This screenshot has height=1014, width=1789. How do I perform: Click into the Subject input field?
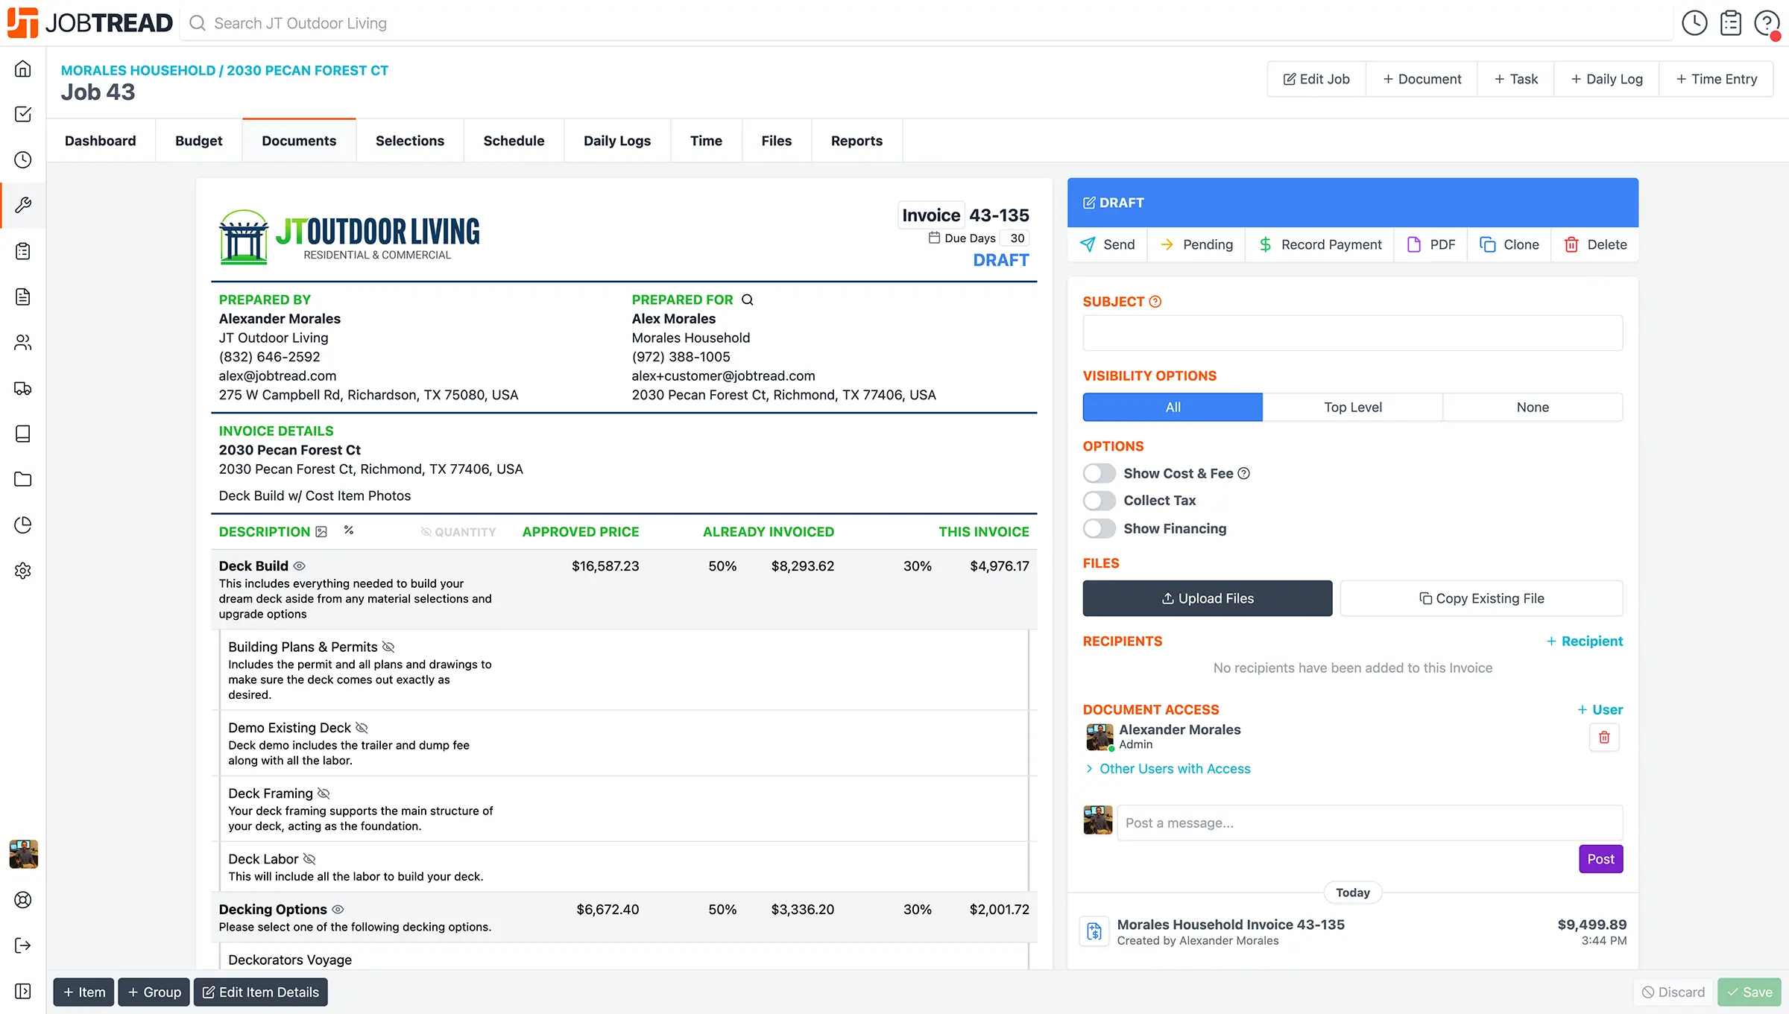click(x=1352, y=333)
